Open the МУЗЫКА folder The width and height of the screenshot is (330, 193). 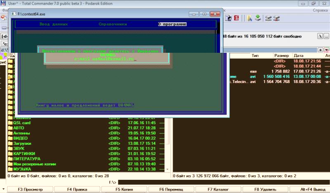[x=22, y=169]
